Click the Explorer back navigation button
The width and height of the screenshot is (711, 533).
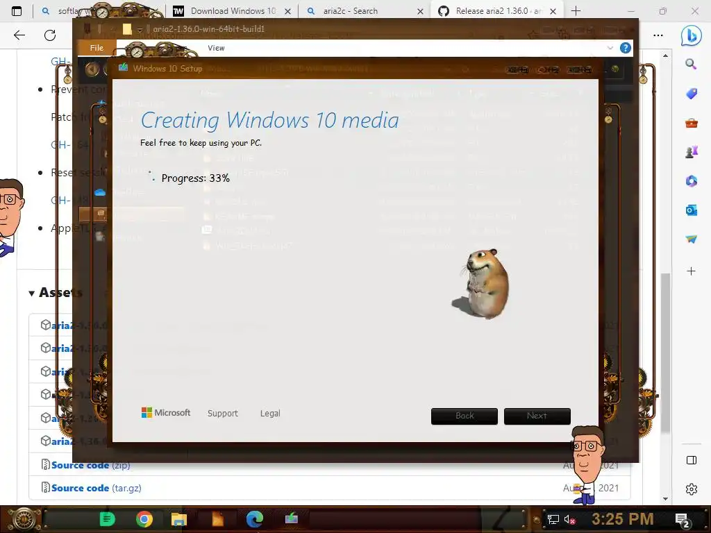92,69
